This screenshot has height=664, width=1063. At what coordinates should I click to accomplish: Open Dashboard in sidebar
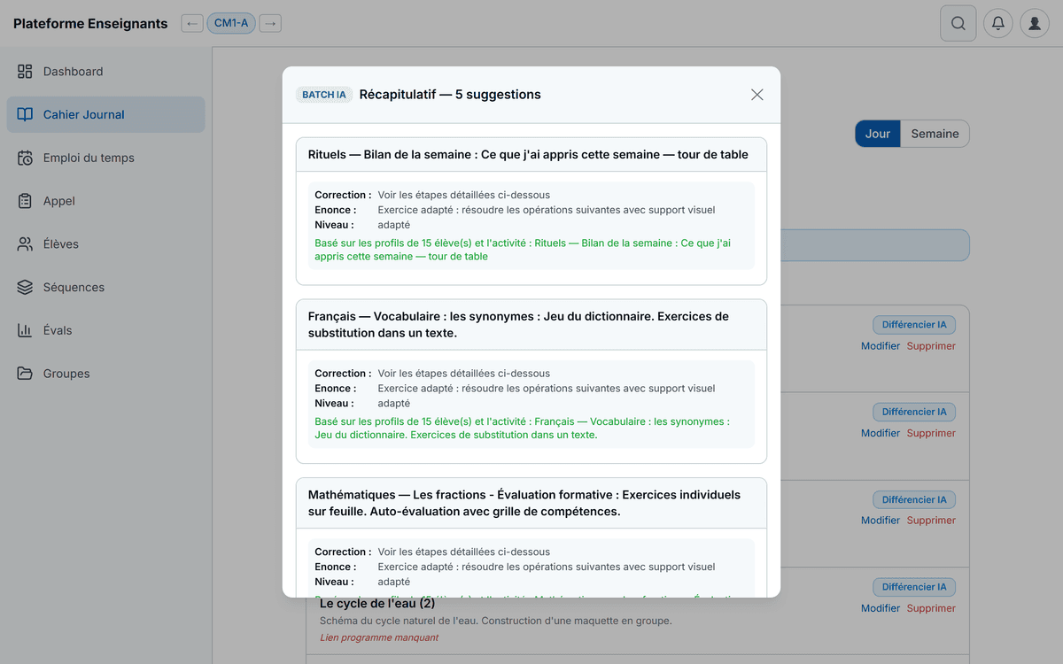point(105,72)
